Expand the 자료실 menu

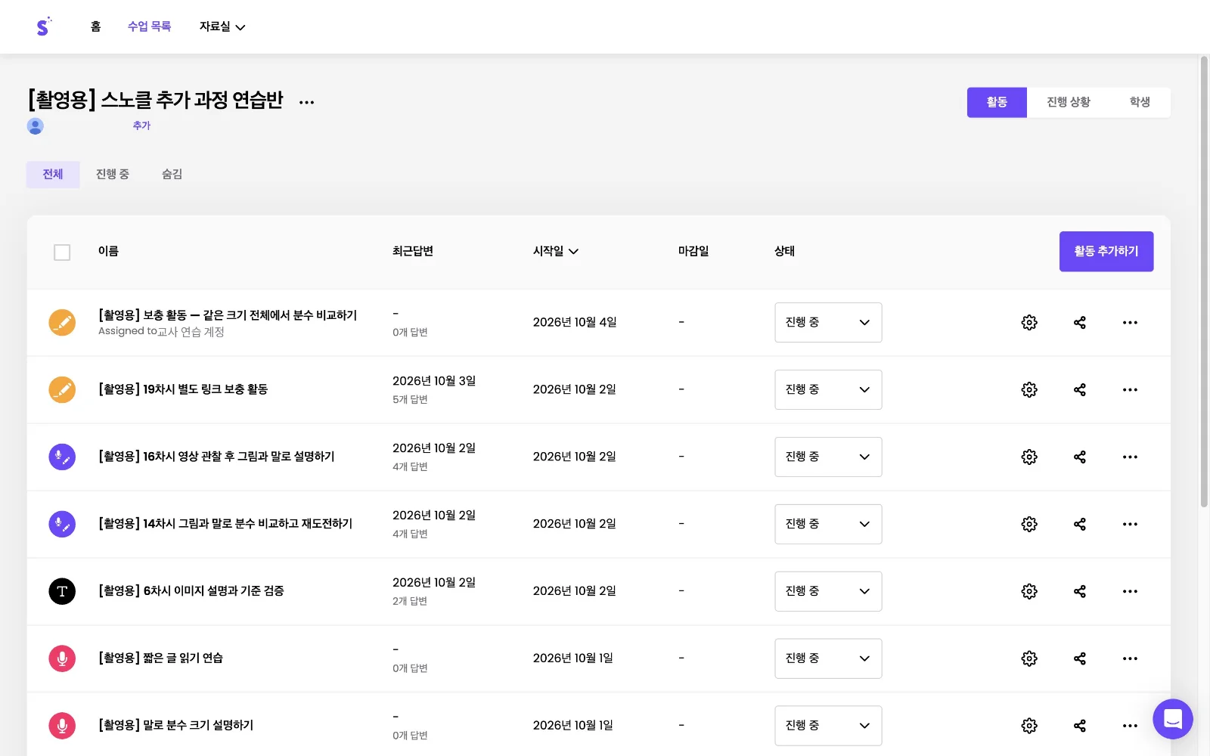click(222, 26)
